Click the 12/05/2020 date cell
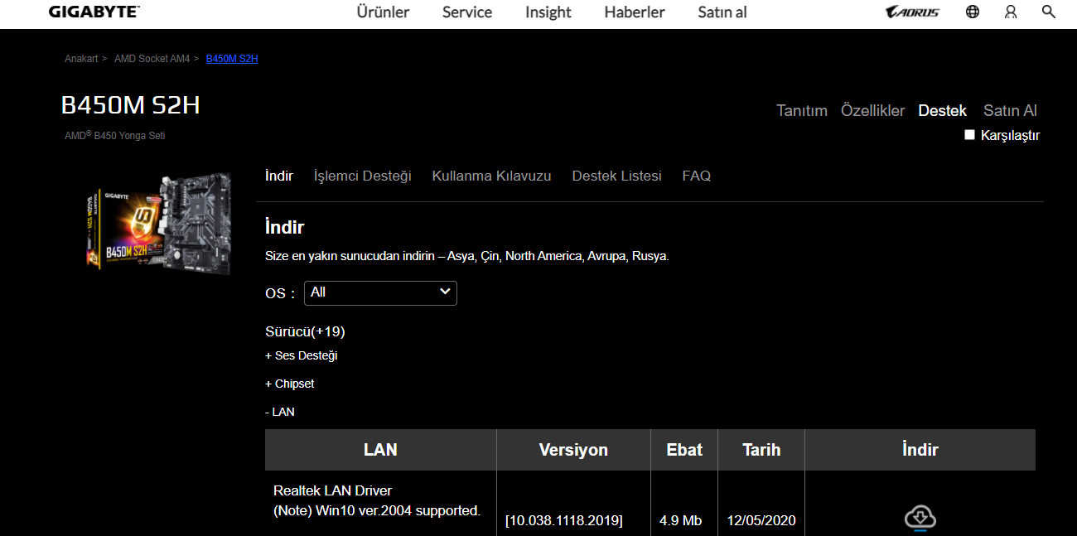Image resolution: width=1077 pixels, height=536 pixels. pyautogui.click(x=761, y=520)
